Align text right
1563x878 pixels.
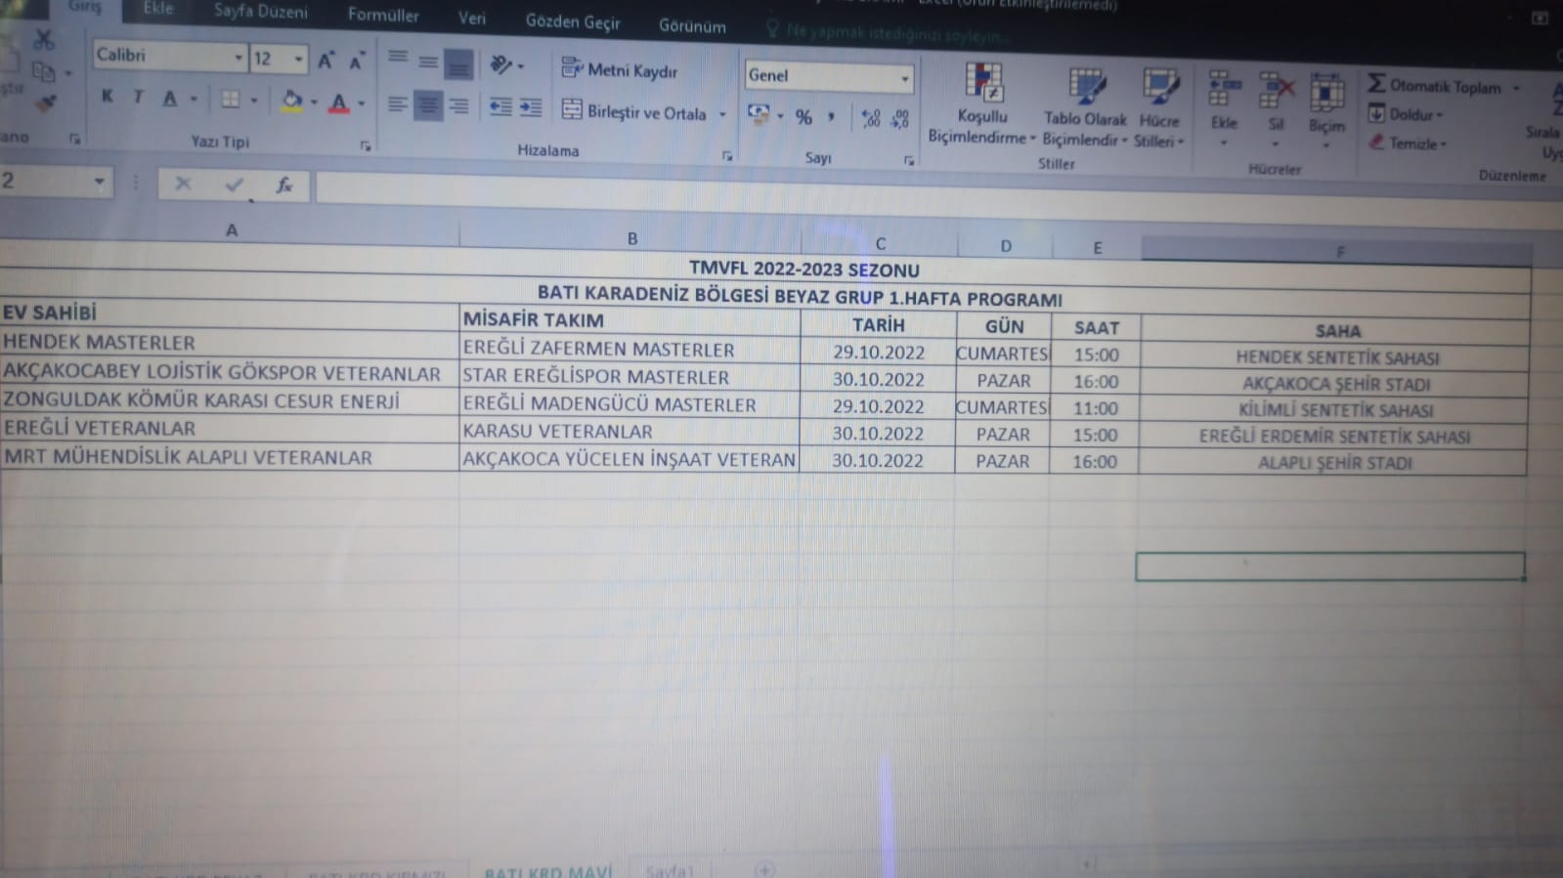point(458,106)
